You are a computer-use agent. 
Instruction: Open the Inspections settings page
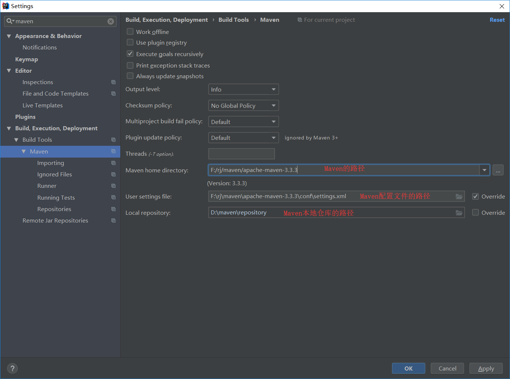pos(38,82)
